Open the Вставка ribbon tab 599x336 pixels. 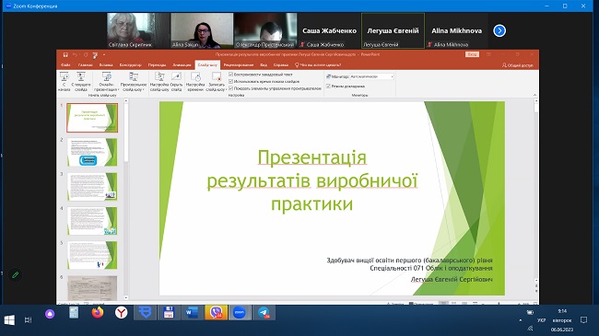[106, 65]
